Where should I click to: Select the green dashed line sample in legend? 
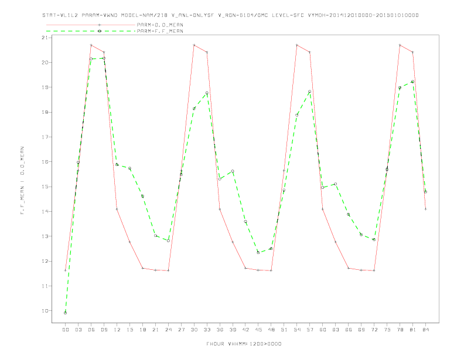coord(91,31)
